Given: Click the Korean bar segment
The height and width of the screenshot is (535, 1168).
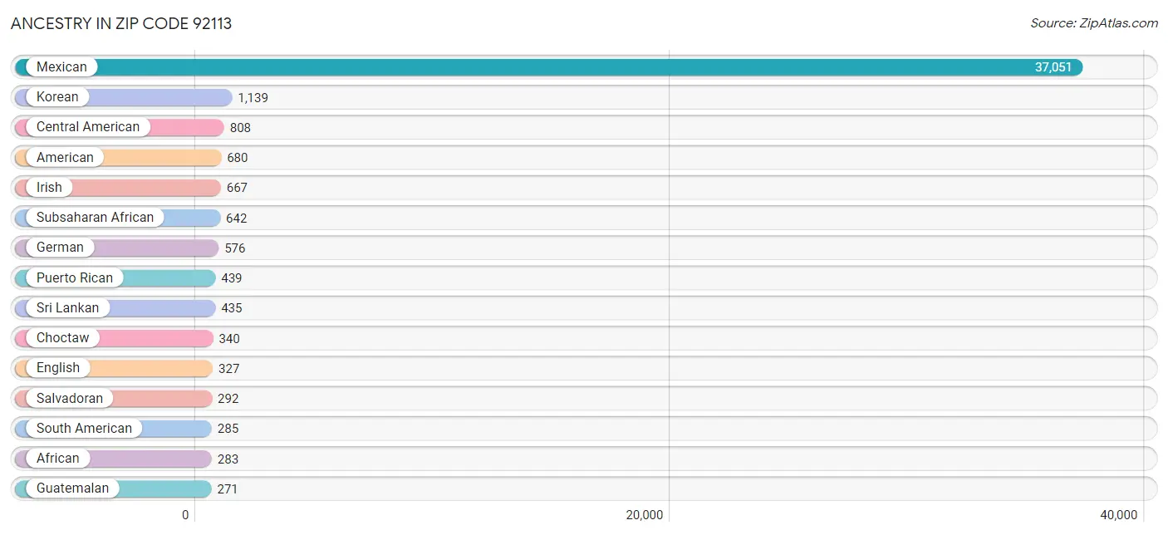Looking at the screenshot, I should point(166,97).
